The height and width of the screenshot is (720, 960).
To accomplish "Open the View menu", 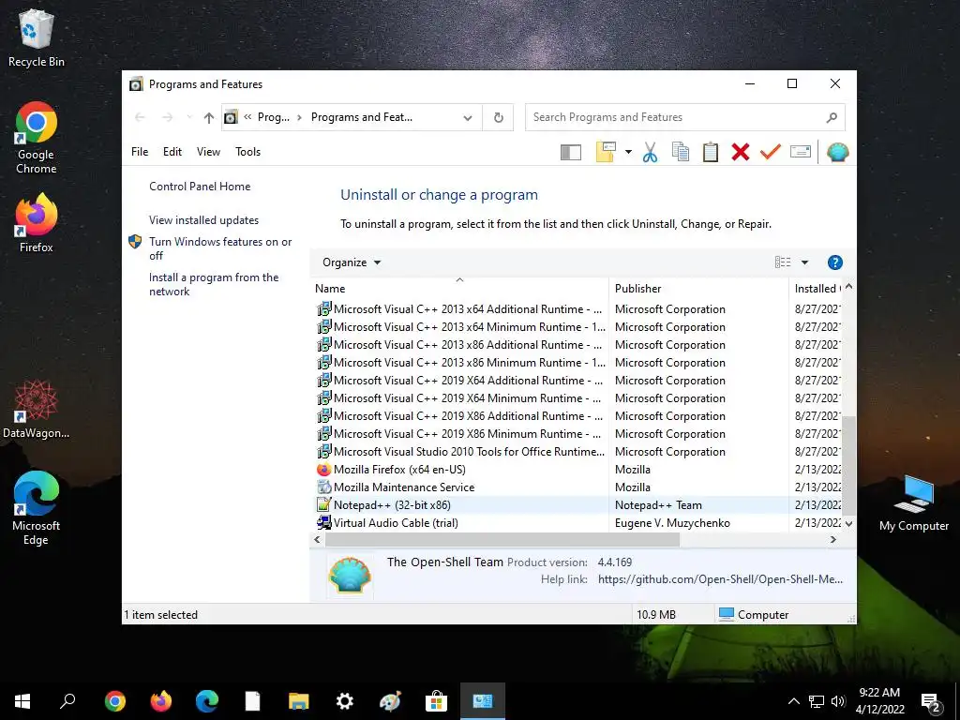I will tap(208, 152).
